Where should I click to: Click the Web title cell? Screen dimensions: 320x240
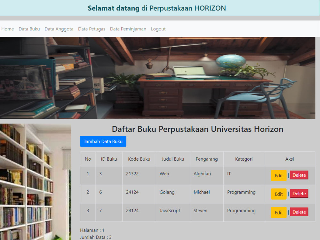coord(173,175)
